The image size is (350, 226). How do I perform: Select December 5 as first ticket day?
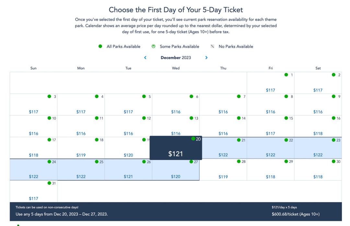coord(128,104)
